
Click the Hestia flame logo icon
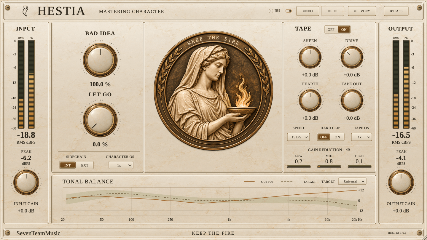pos(26,11)
